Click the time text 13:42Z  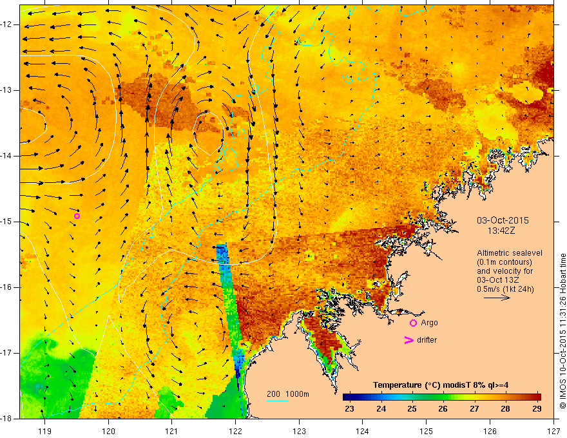pyautogui.click(x=501, y=231)
